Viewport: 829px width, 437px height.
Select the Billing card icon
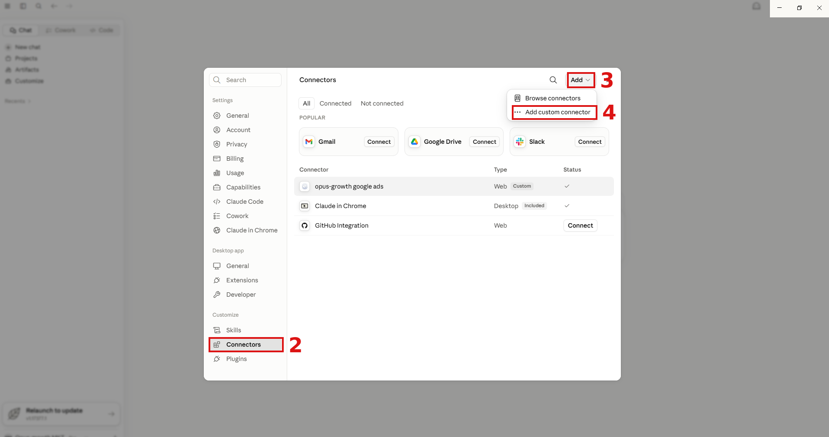[x=217, y=159]
